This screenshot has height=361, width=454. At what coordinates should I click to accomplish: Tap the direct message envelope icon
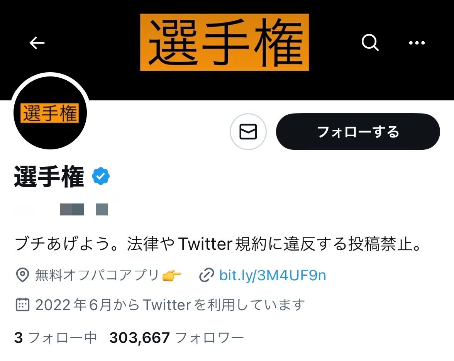pos(248,132)
